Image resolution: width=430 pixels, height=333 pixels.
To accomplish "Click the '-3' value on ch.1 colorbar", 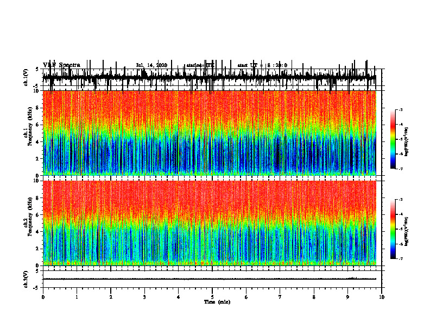I will pos(400,109).
